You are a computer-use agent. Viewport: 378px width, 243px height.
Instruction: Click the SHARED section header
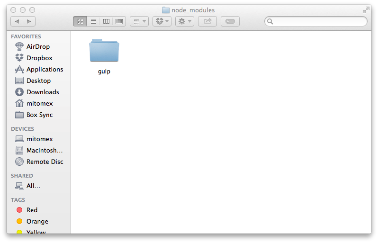22,176
